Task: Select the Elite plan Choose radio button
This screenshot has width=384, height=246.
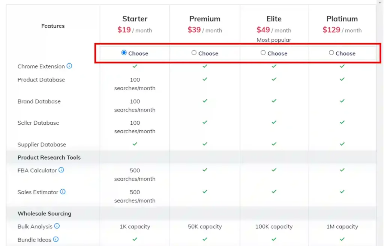Action: point(263,53)
